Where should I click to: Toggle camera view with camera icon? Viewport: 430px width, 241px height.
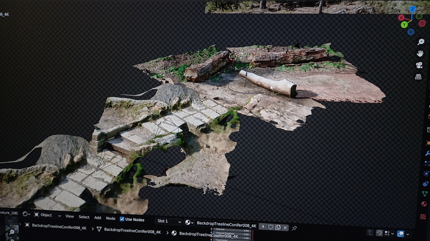pos(419,65)
